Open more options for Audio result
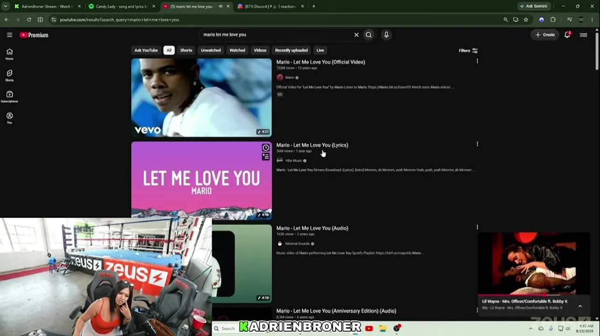 click(477, 227)
